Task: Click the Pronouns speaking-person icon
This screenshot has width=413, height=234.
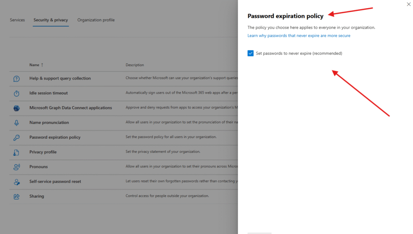Action: tap(17, 167)
